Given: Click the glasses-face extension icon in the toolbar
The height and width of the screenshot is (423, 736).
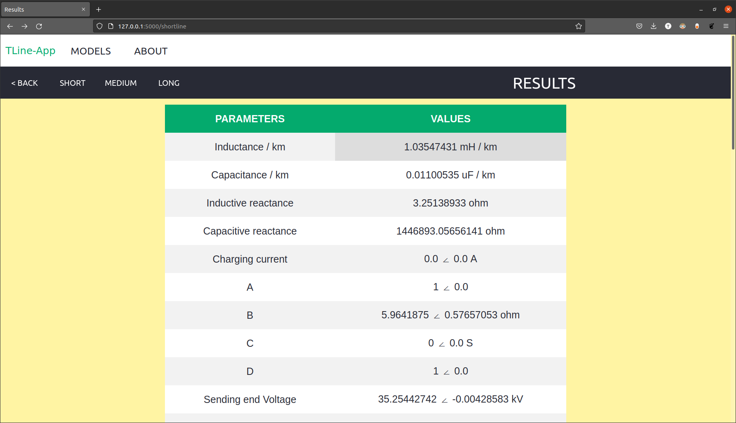Looking at the screenshot, I should [683, 26].
